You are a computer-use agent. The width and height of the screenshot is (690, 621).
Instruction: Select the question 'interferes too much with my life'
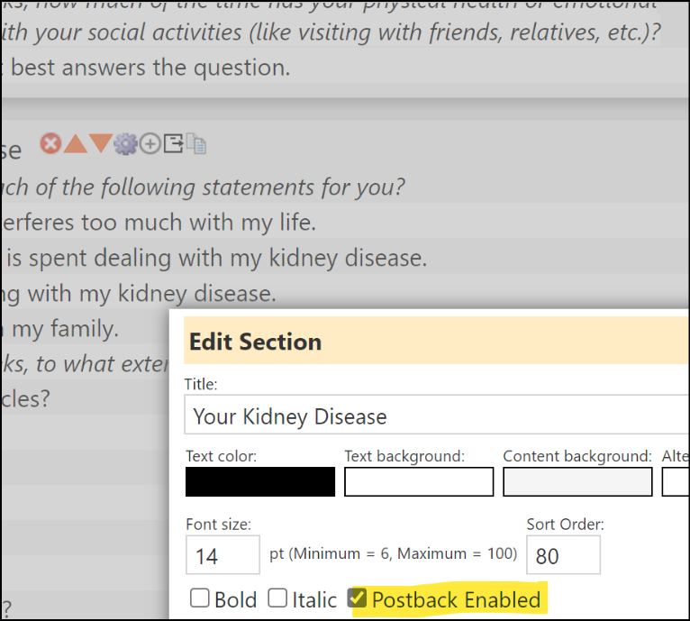point(159,222)
